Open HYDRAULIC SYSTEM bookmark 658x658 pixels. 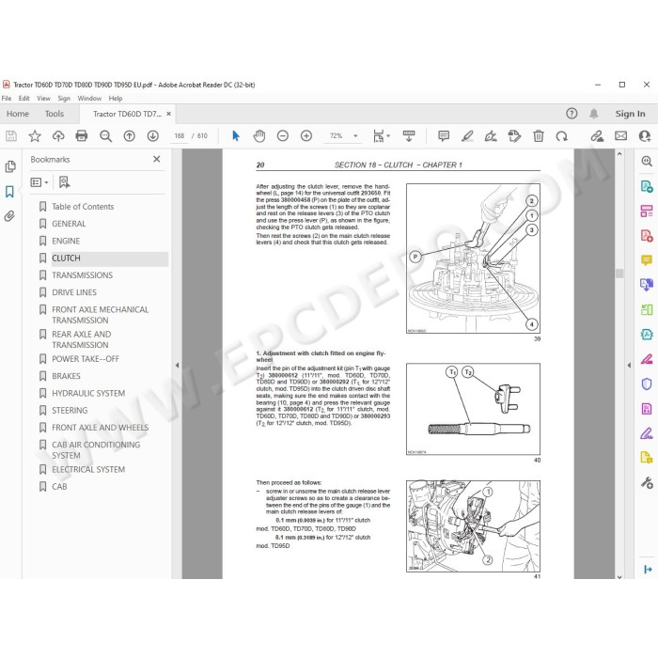[88, 394]
